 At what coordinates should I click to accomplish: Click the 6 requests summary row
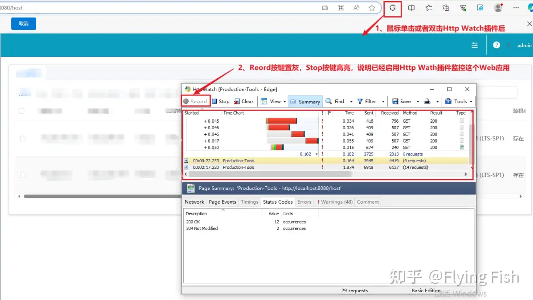326,154
